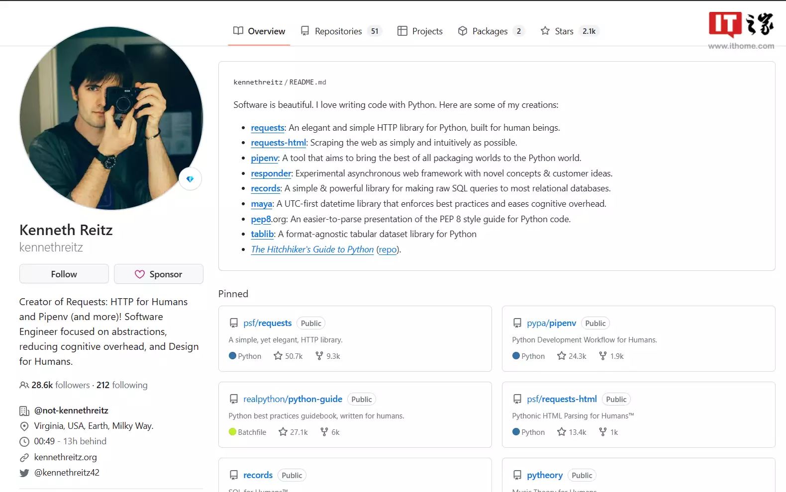Click star count 13.4k on requests-html
786x492 pixels.
pos(572,432)
